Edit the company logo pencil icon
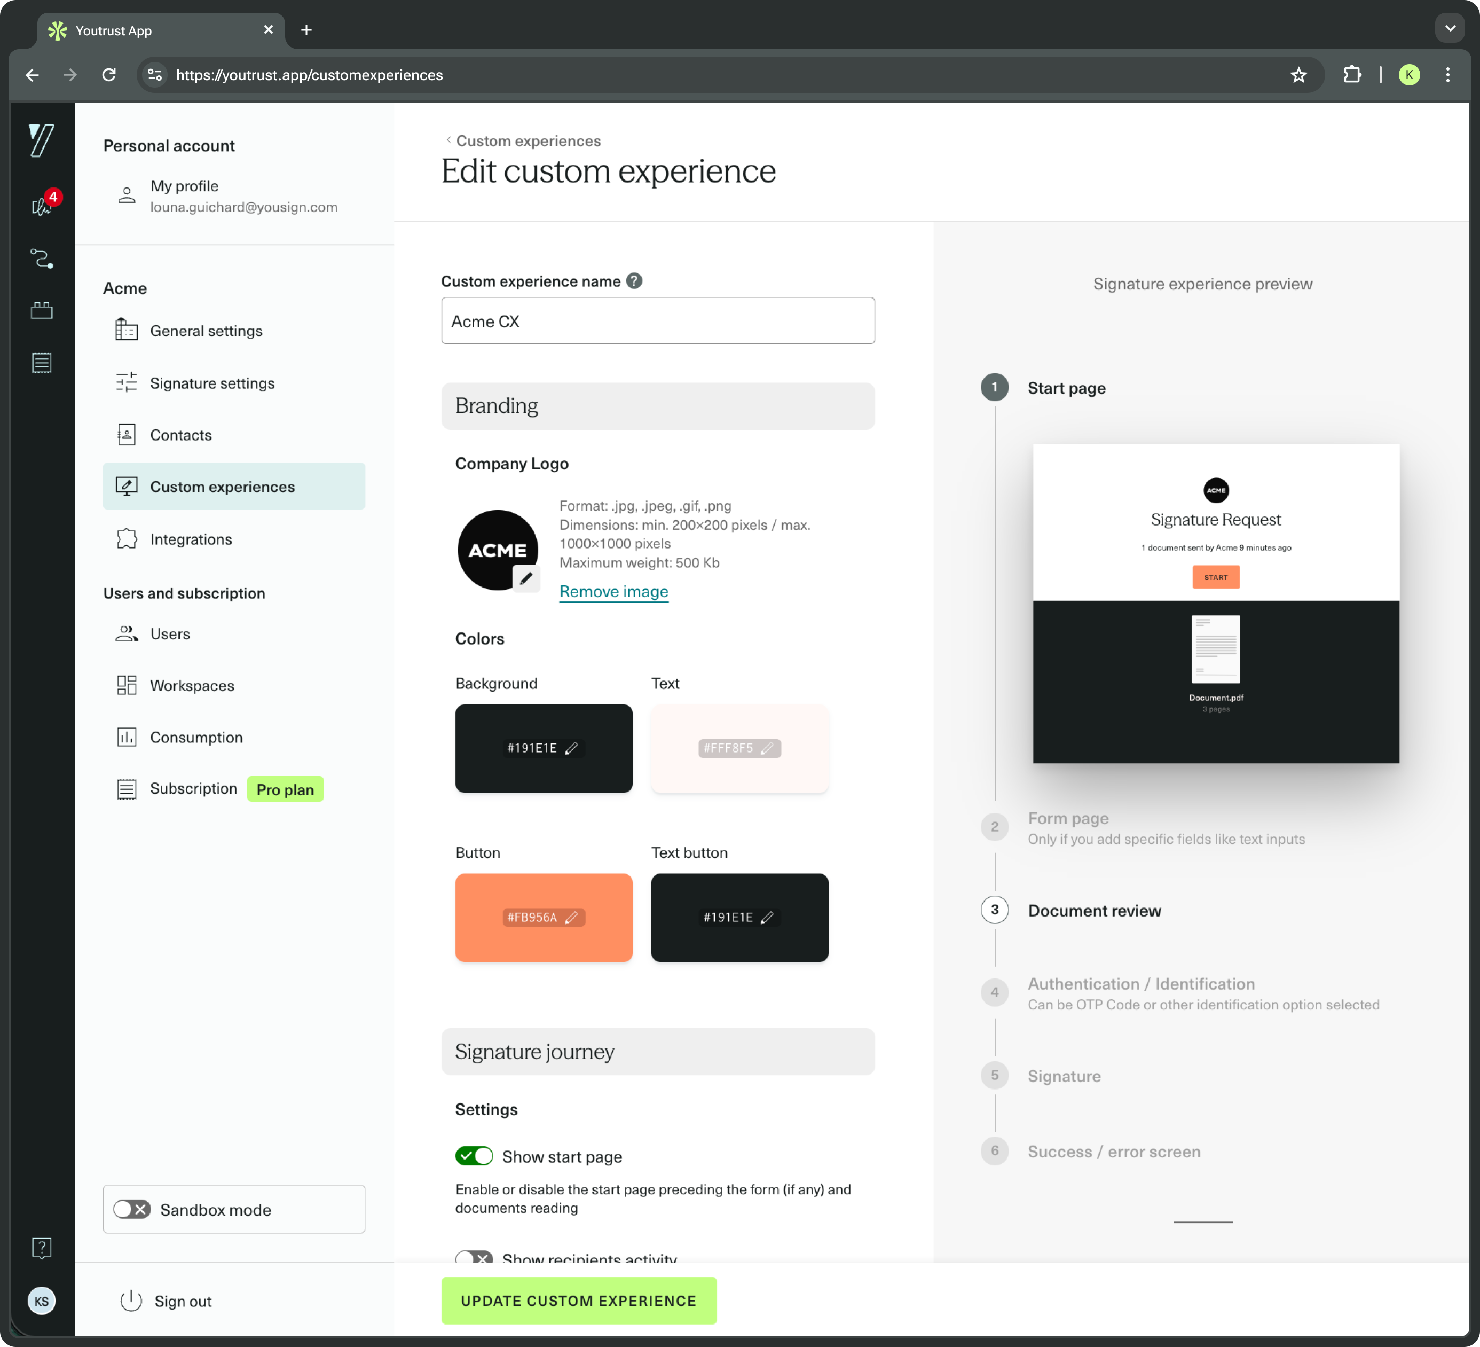This screenshot has height=1347, width=1480. (x=525, y=579)
